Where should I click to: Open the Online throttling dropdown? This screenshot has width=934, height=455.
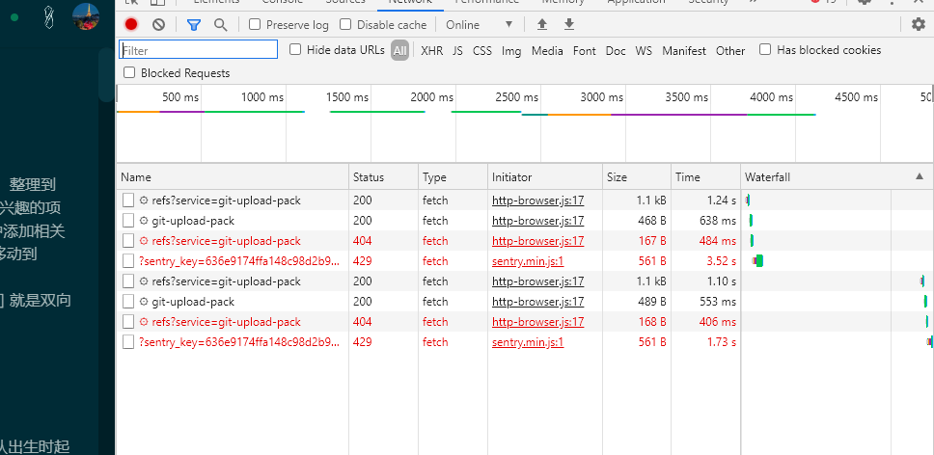[x=479, y=24]
